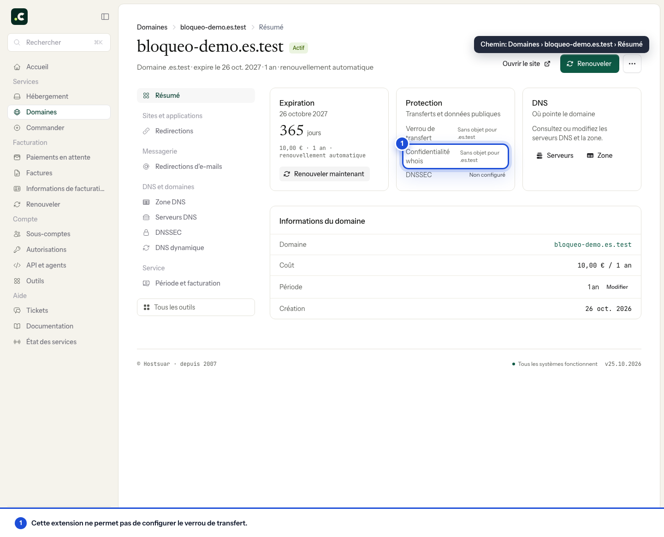Screen dimensions: 664x537
Task: Click the Autorisations key icon
Action: (x=17, y=250)
